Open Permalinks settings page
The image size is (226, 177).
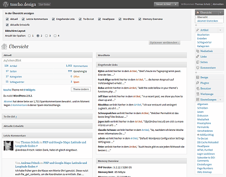[x=203, y=127]
